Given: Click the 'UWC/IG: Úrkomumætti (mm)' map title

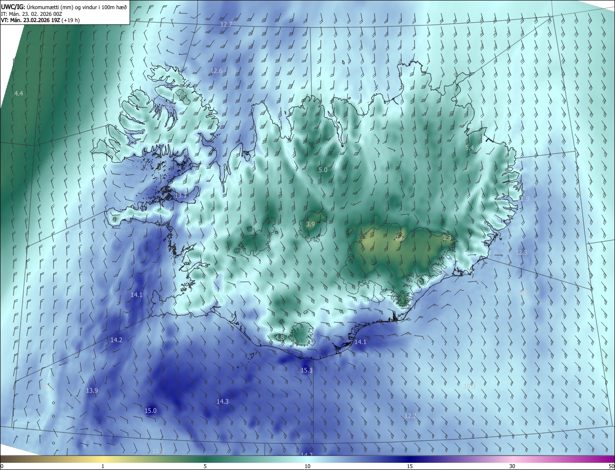Looking at the screenshot, I should click(x=64, y=7).
